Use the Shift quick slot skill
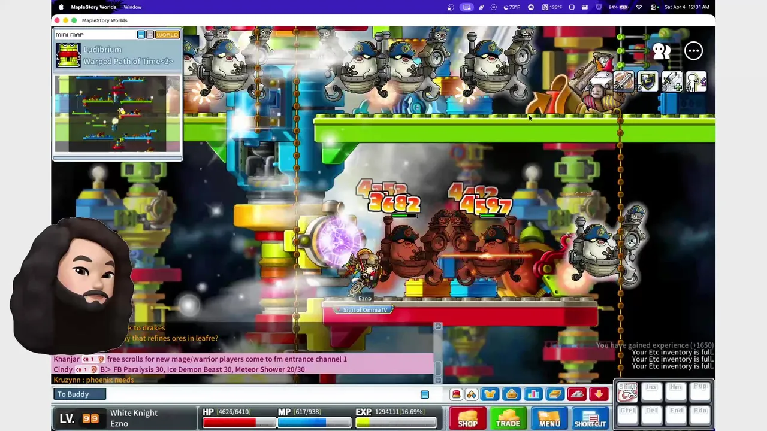767x431 pixels. [627, 391]
